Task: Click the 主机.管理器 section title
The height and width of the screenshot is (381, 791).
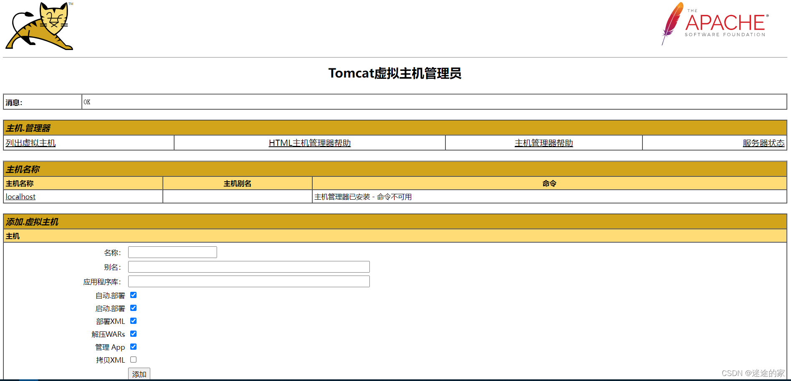Action: point(28,128)
